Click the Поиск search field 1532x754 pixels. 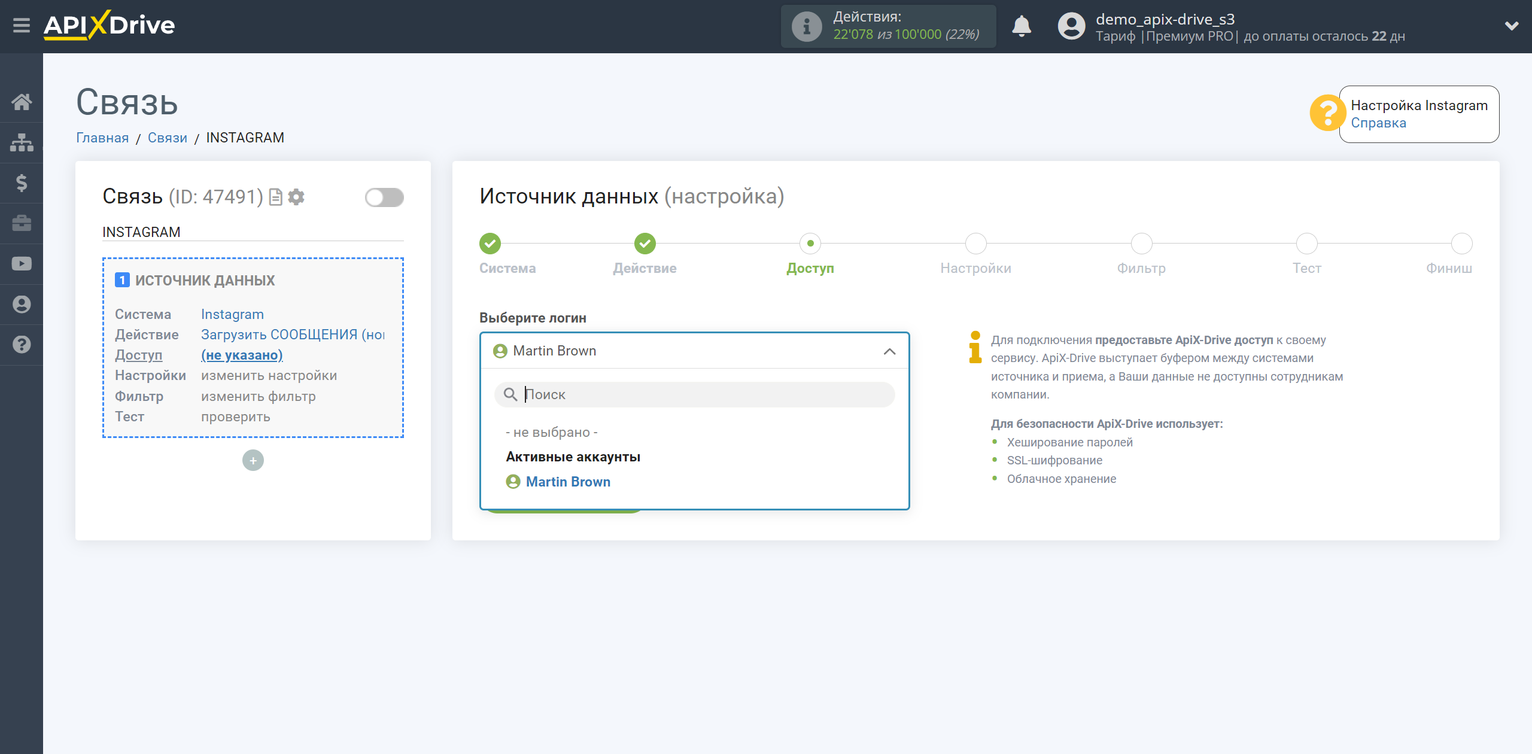694,394
